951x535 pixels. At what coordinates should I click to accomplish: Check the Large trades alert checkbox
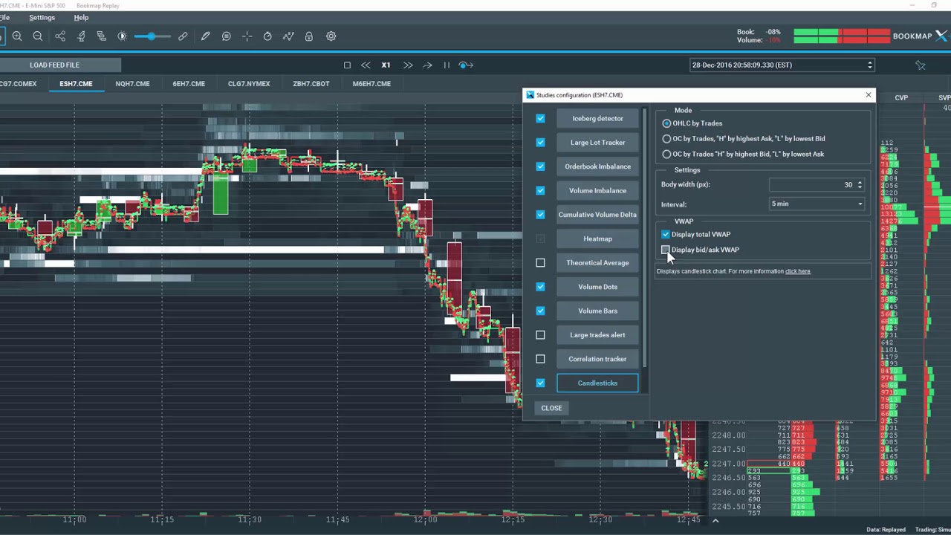540,335
